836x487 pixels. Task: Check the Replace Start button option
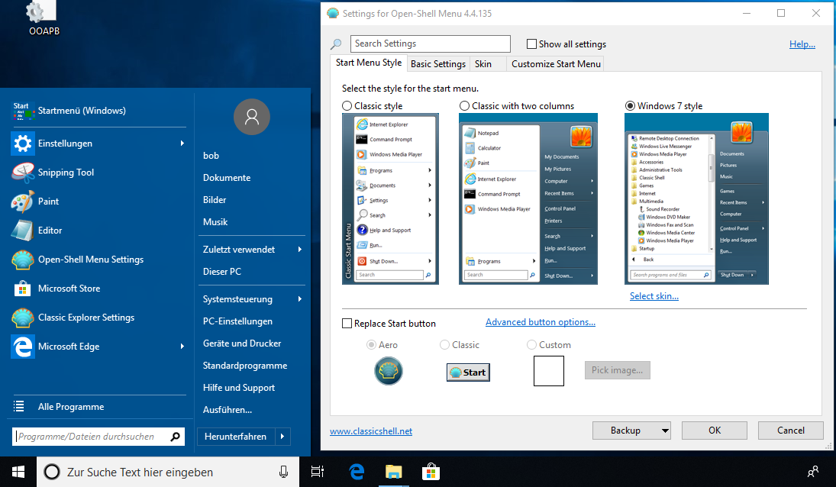click(347, 324)
